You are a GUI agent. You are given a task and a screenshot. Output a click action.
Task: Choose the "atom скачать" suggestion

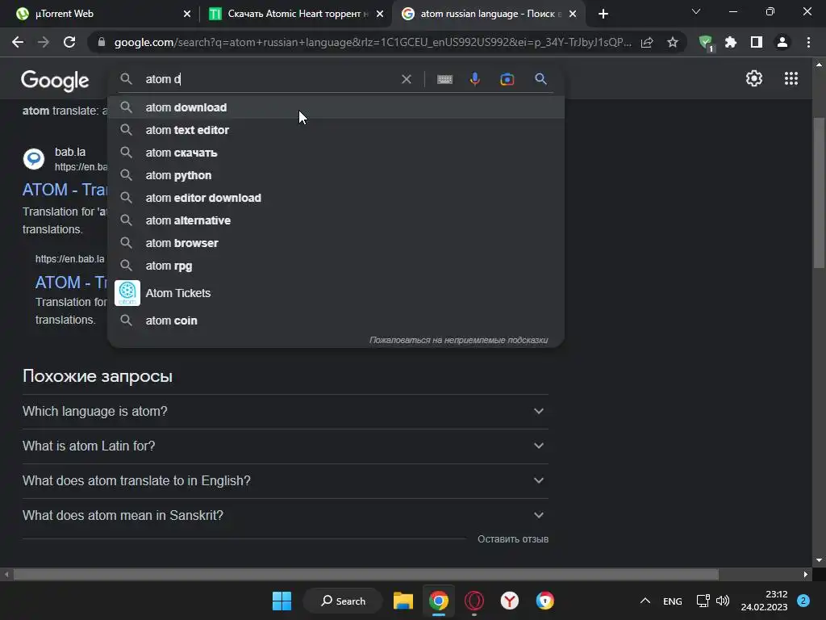coord(336,153)
